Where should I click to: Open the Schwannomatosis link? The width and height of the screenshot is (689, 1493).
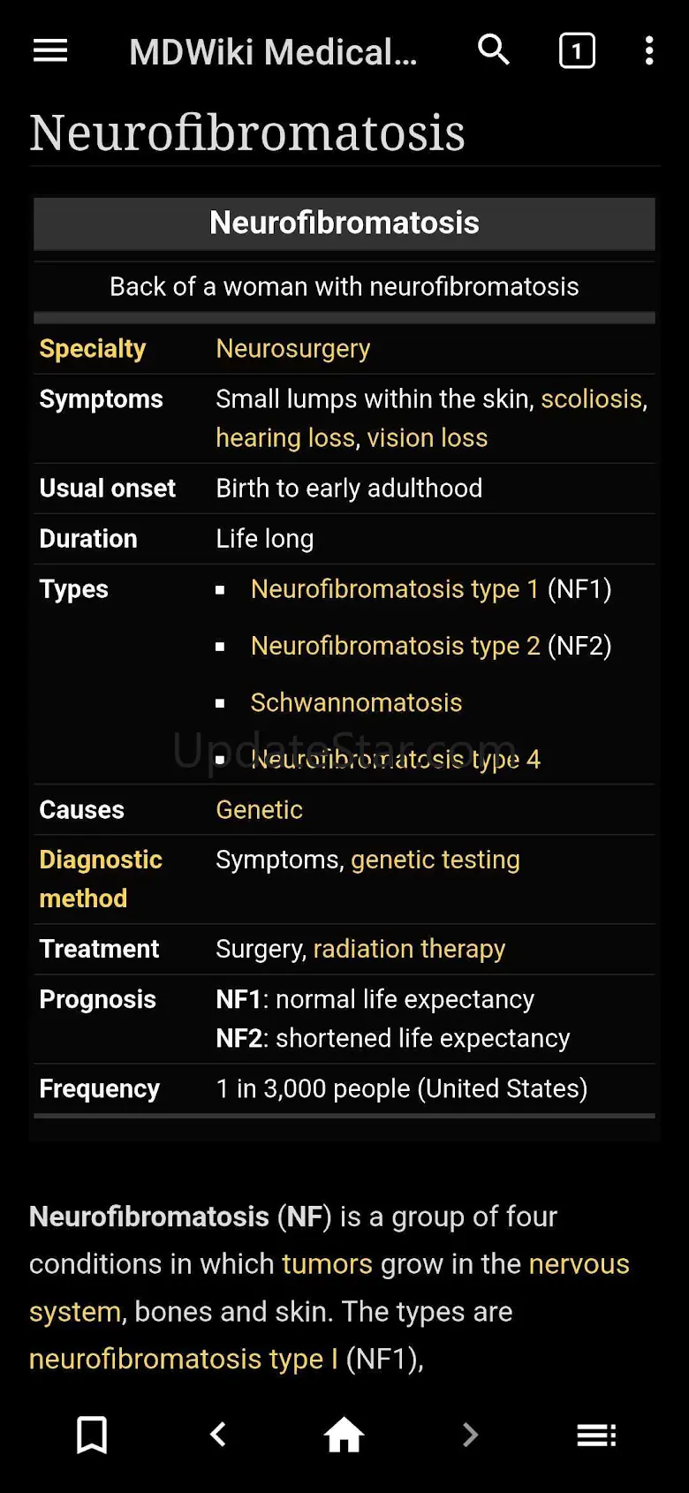pyautogui.click(x=356, y=702)
